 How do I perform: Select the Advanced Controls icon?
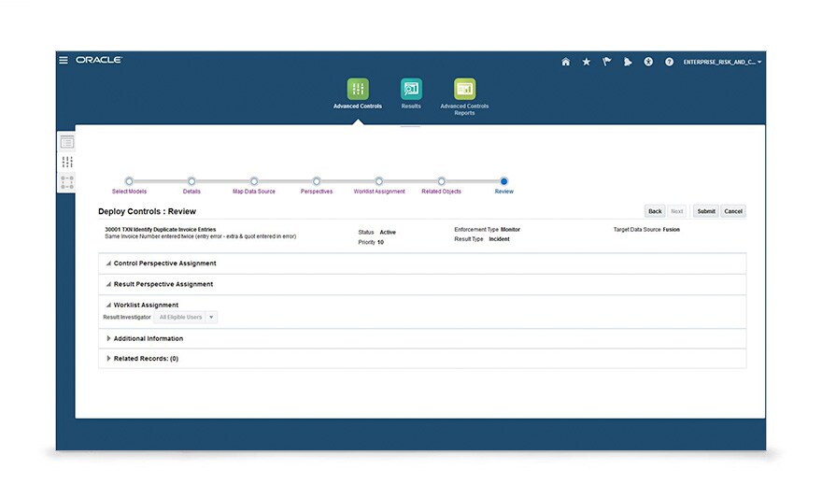point(358,89)
